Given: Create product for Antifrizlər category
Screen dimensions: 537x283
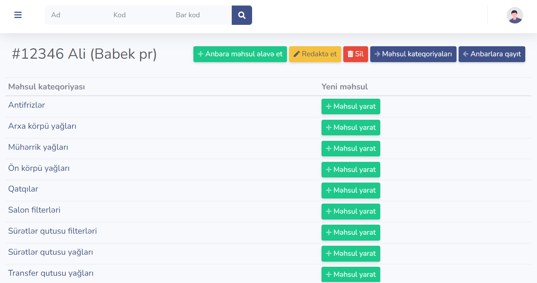Looking at the screenshot, I should click(x=351, y=107).
